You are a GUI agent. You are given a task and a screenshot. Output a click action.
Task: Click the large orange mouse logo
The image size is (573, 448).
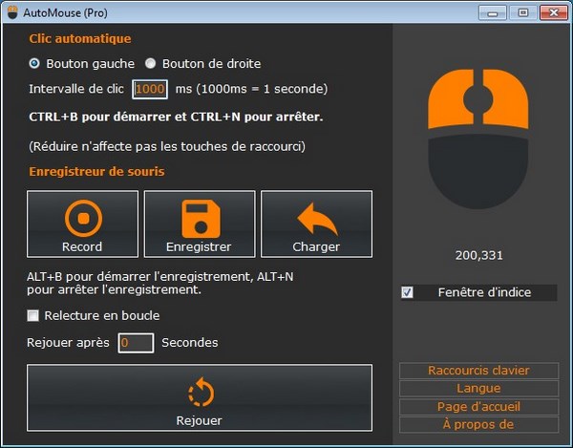point(478,139)
